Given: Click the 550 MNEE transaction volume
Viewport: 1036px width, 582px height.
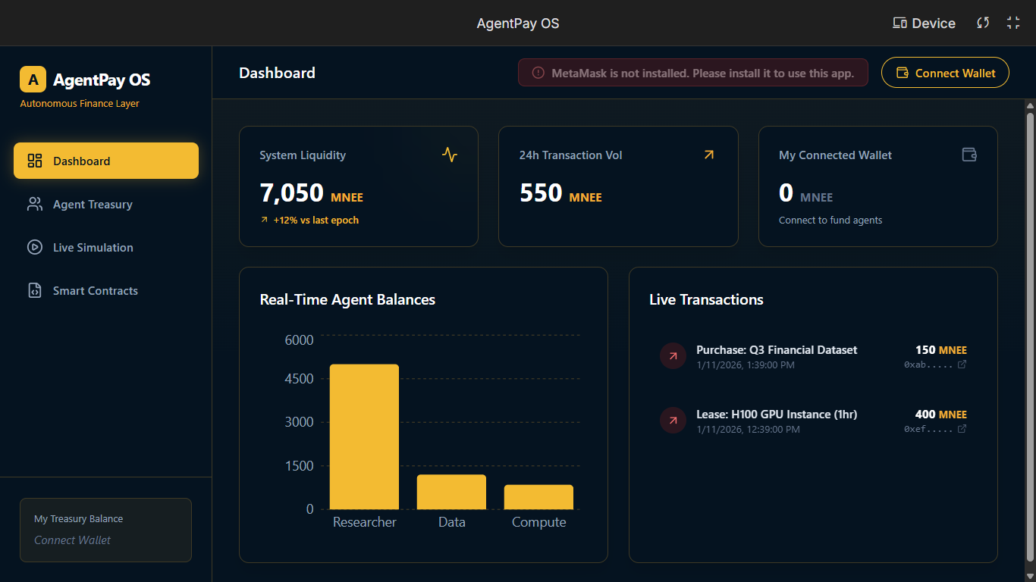Looking at the screenshot, I should pos(560,193).
